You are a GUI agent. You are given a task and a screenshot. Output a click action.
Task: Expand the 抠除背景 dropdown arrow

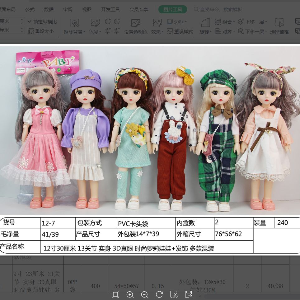click(84, 32)
